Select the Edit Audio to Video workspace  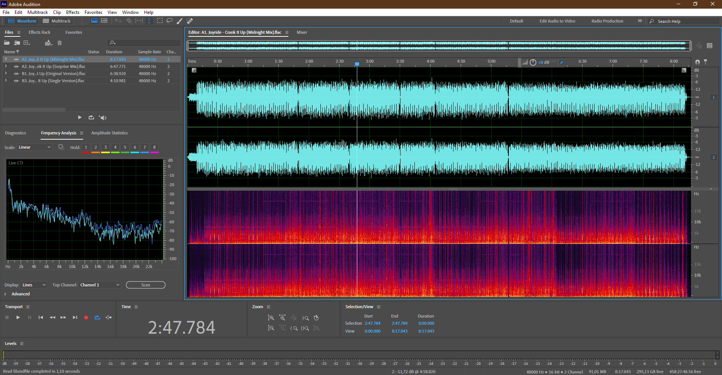[x=557, y=21]
